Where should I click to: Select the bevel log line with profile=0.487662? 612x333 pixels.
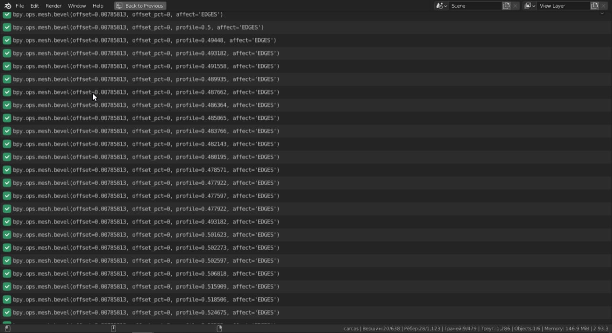tap(146, 92)
